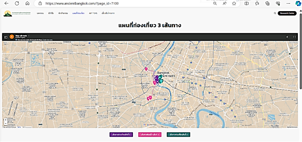Add this page to favorites star
Image resolution: width=302 pixels, height=142 pixels.
point(234,3)
